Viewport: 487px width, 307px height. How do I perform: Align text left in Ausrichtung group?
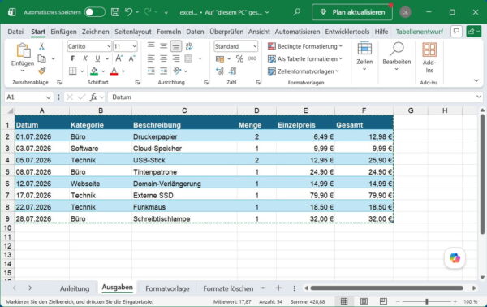click(151, 58)
